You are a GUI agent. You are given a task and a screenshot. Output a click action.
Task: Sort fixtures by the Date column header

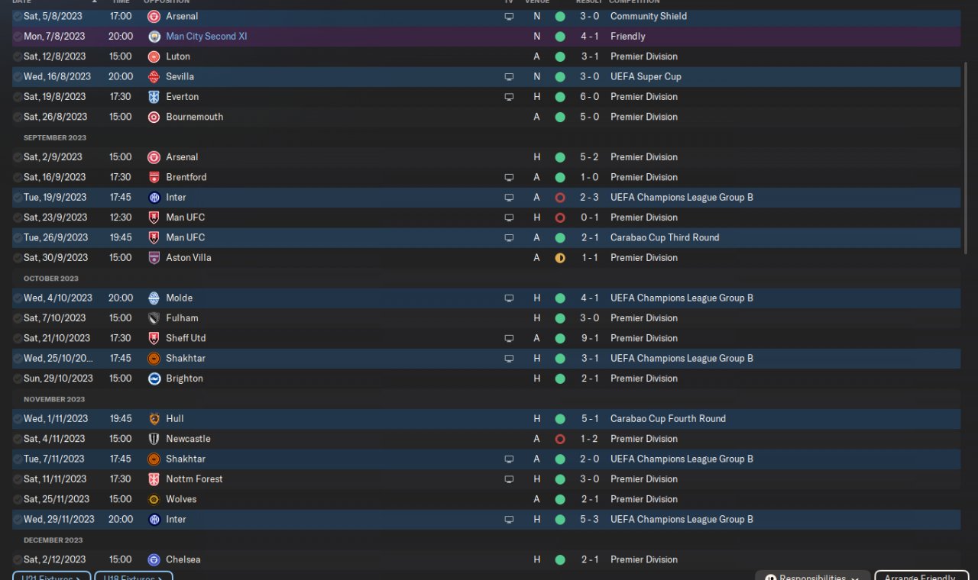pyautogui.click(x=22, y=2)
